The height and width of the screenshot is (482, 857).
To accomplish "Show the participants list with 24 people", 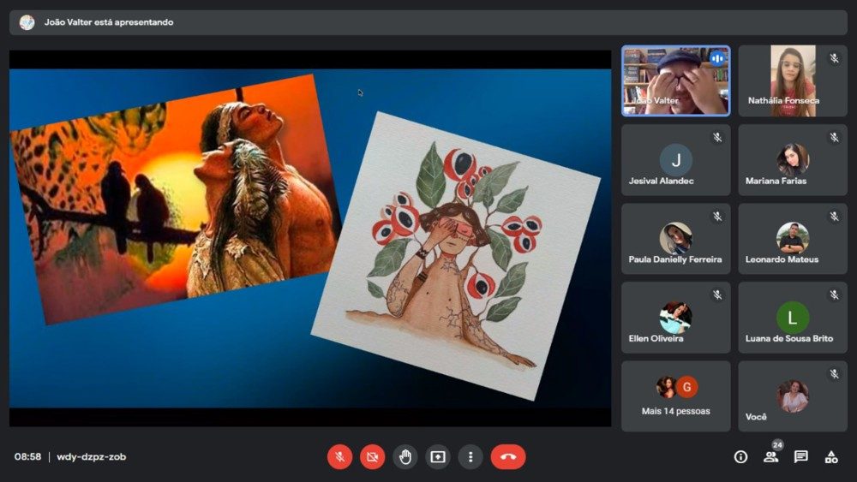I will point(771,456).
